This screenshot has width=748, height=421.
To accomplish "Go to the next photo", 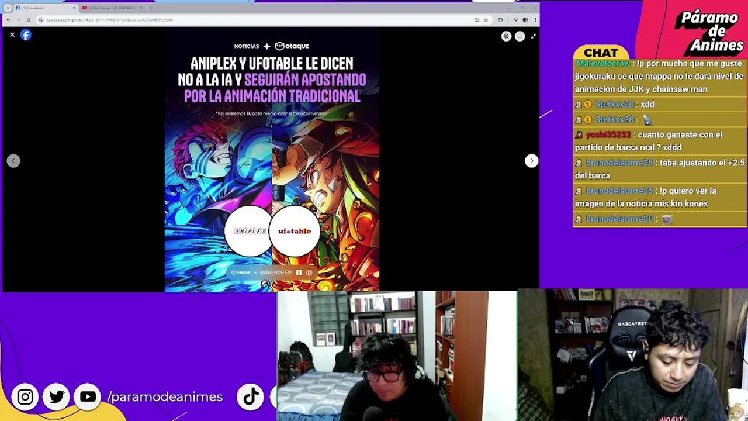I will (x=531, y=161).
